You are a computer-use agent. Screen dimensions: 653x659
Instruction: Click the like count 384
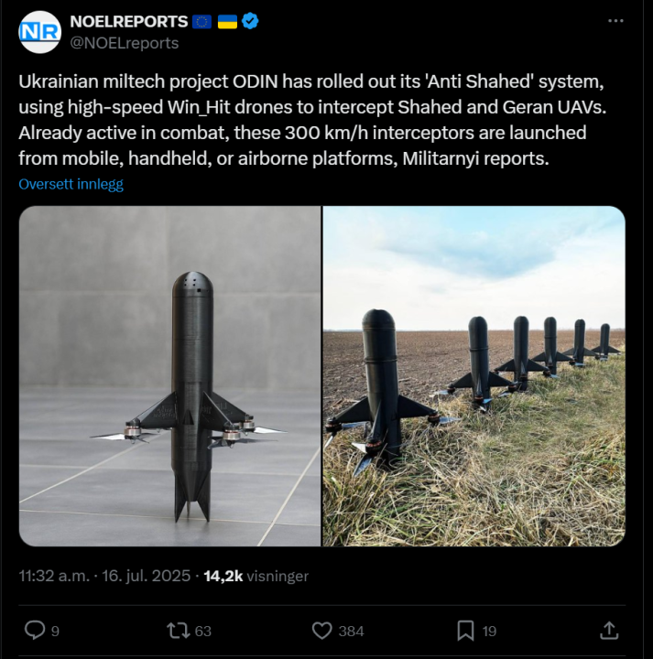pyautogui.click(x=351, y=631)
